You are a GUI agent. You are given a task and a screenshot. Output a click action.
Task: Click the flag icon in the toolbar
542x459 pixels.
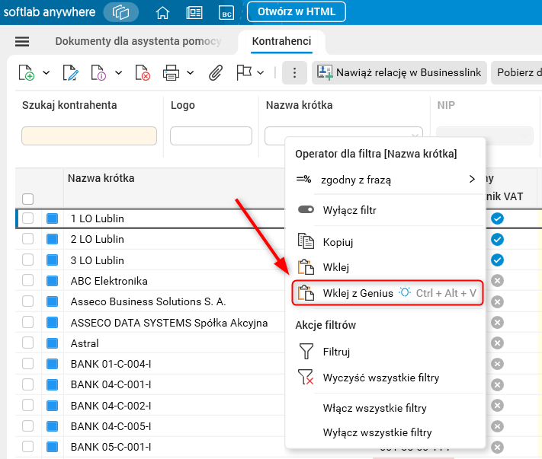click(244, 73)
